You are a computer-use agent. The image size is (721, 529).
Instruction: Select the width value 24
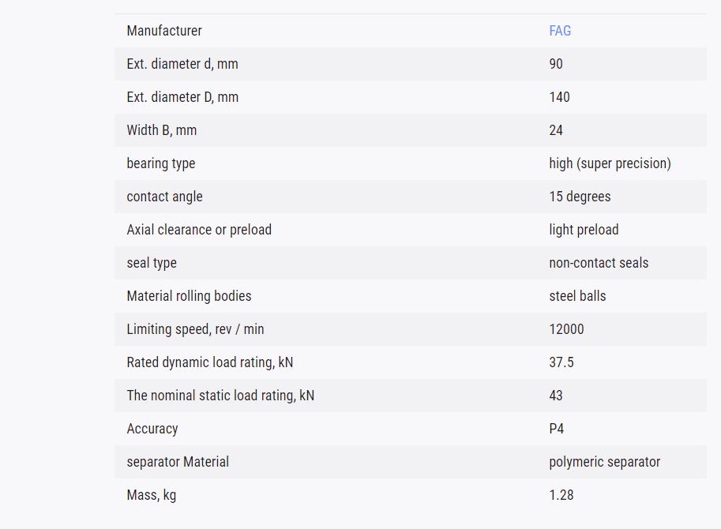(555, 130)
